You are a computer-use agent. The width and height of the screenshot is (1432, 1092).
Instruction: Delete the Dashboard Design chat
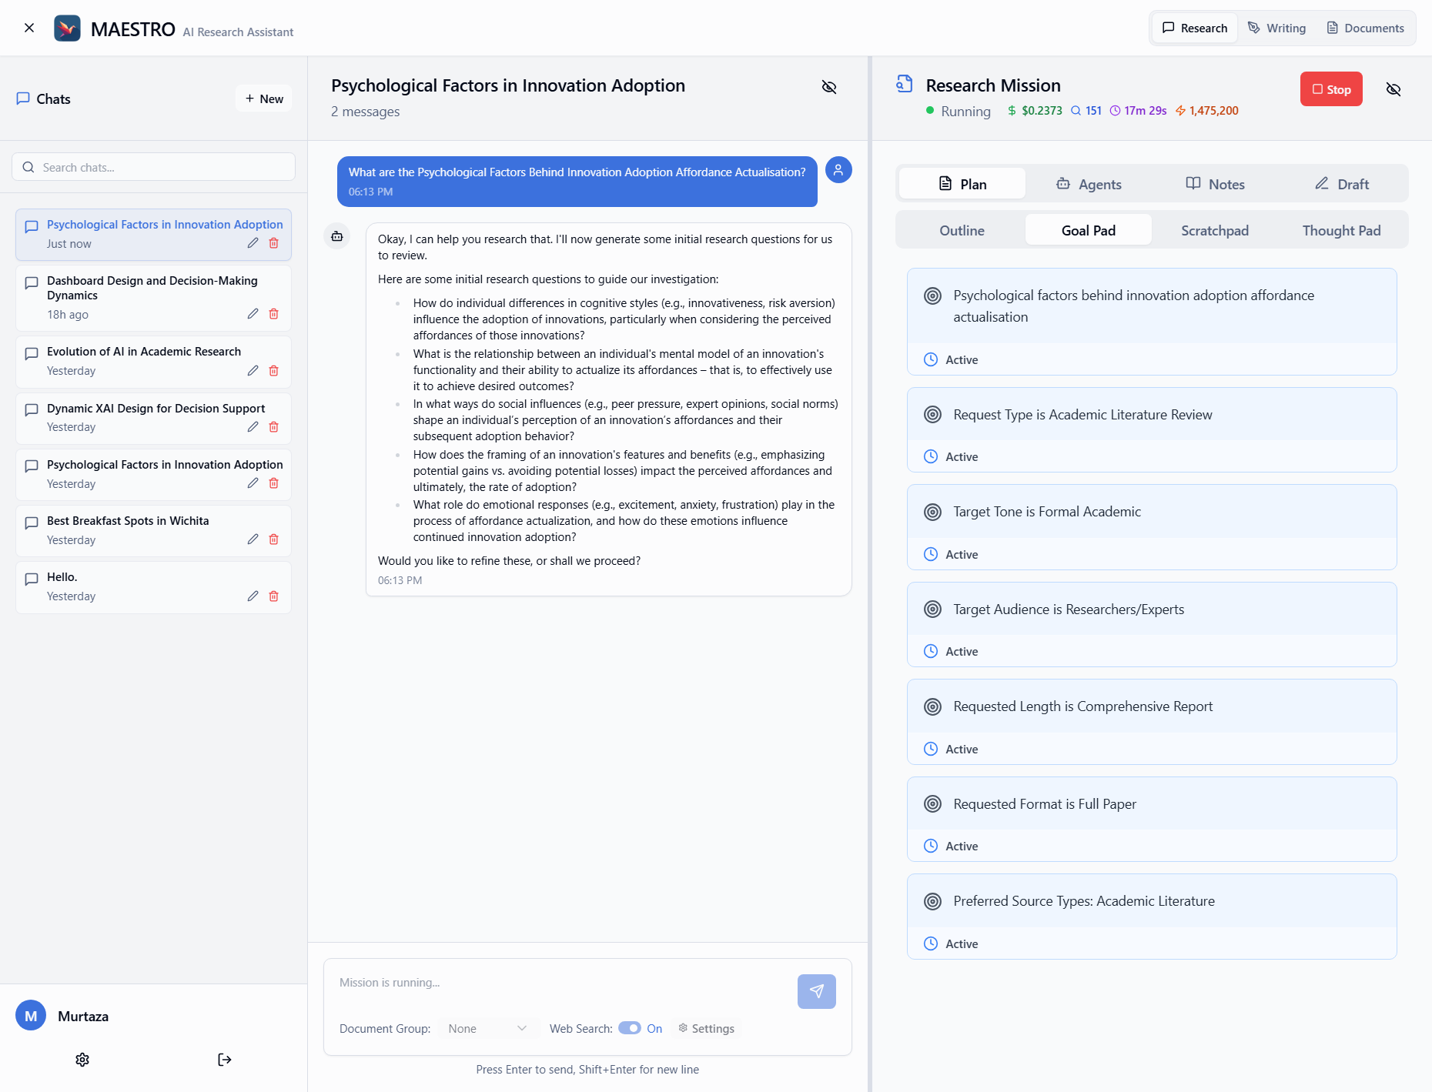coord(274,314)
